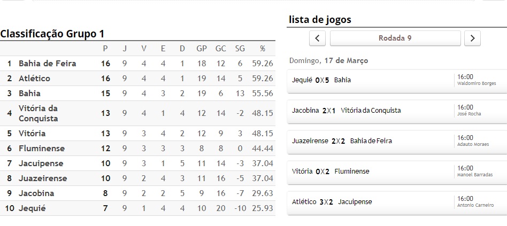Viewport: 507px width, 226px height.
Task: Click Vitória da Conquista standings row
Action: pyautogui.click(x=38, y=113)
